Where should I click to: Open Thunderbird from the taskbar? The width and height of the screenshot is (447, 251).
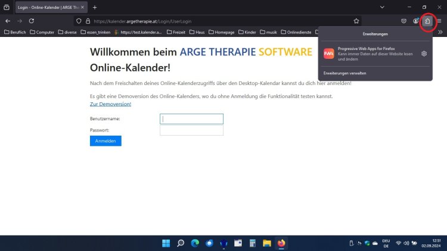209,243
